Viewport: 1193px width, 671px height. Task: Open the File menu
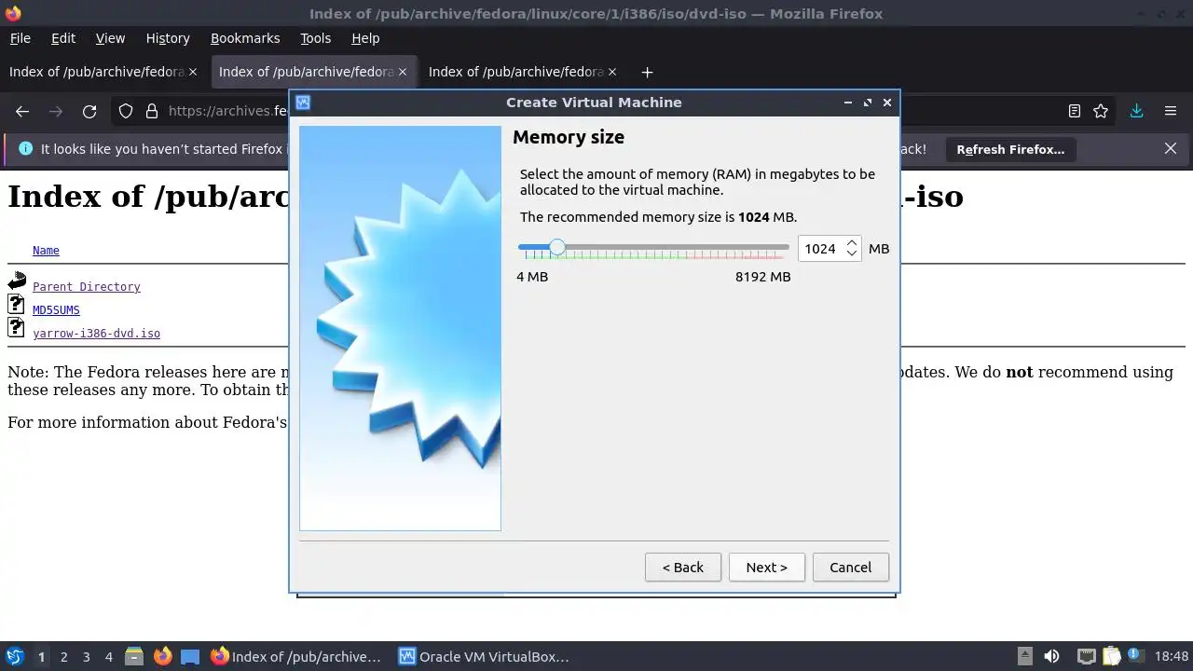[20, 38]
